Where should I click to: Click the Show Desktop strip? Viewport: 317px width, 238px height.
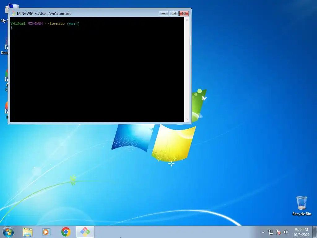(x=315, y=232)
